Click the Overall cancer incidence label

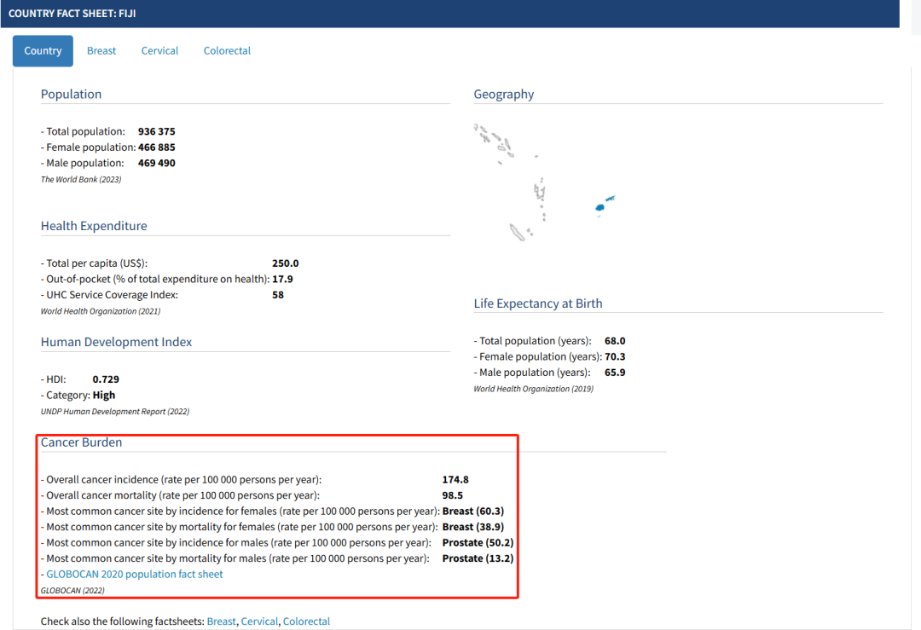tap(182, 480)
